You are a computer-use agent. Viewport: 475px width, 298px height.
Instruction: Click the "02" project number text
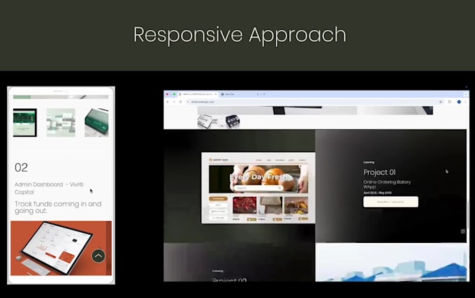21,167
